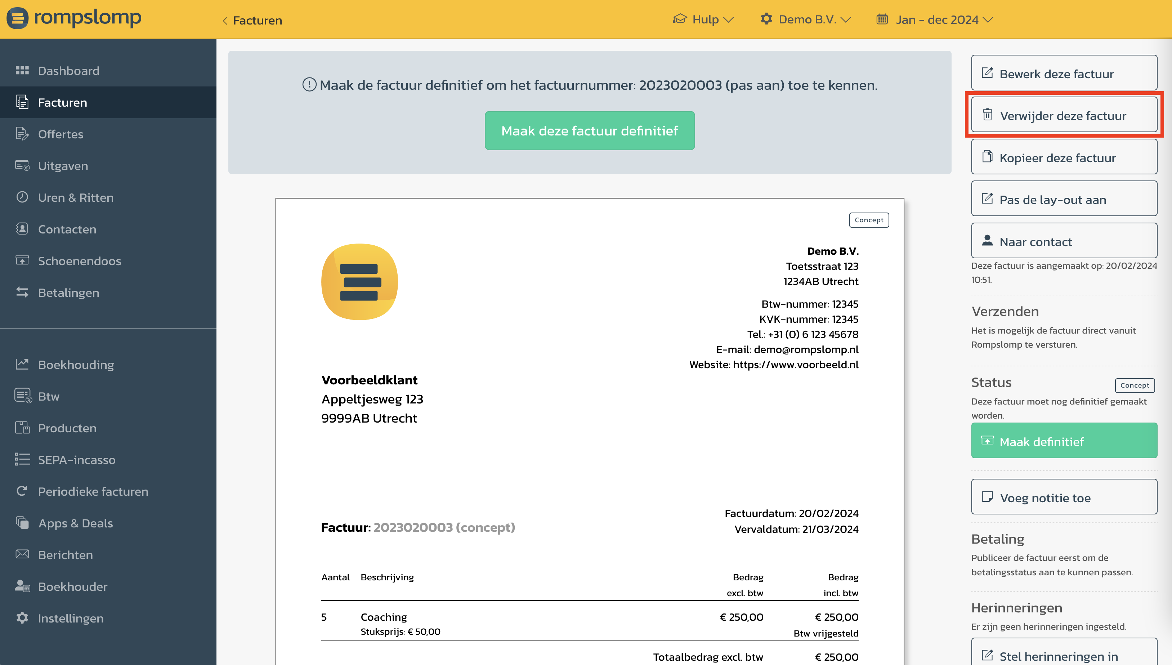Click the Instellingen gear icon
Screen dimensions: 1172x665
pos(22,618)
